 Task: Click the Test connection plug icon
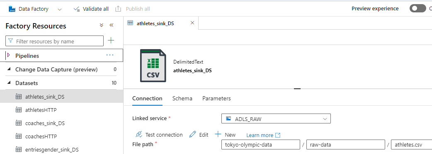(139, 135)
